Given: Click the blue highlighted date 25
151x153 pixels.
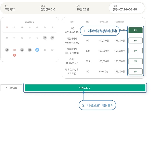Looking at the screenshot, I should click(37, 50).
